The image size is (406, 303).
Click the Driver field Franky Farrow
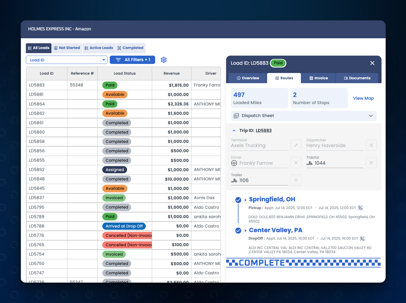point(260,163)
